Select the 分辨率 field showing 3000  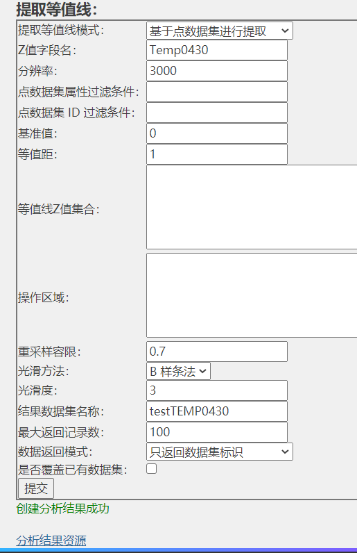pos(217,71)
